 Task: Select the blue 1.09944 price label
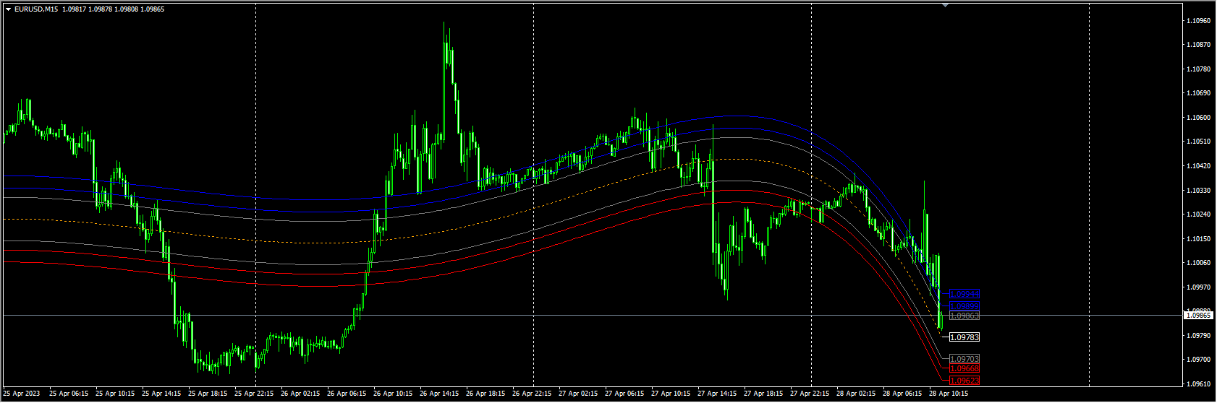964,294
